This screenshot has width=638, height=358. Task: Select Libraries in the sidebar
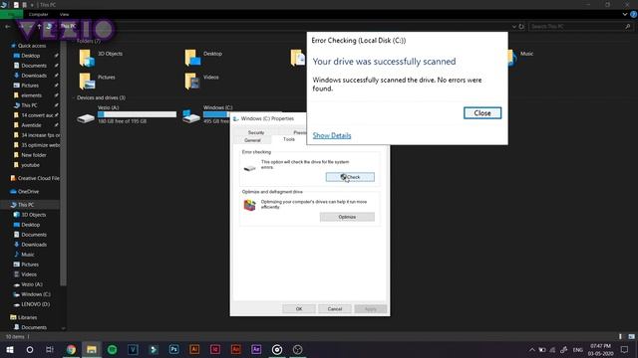tap(27, 317)
